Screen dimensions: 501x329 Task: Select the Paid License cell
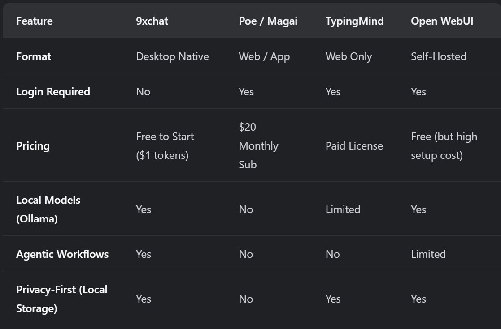click(x=354, y=146)
